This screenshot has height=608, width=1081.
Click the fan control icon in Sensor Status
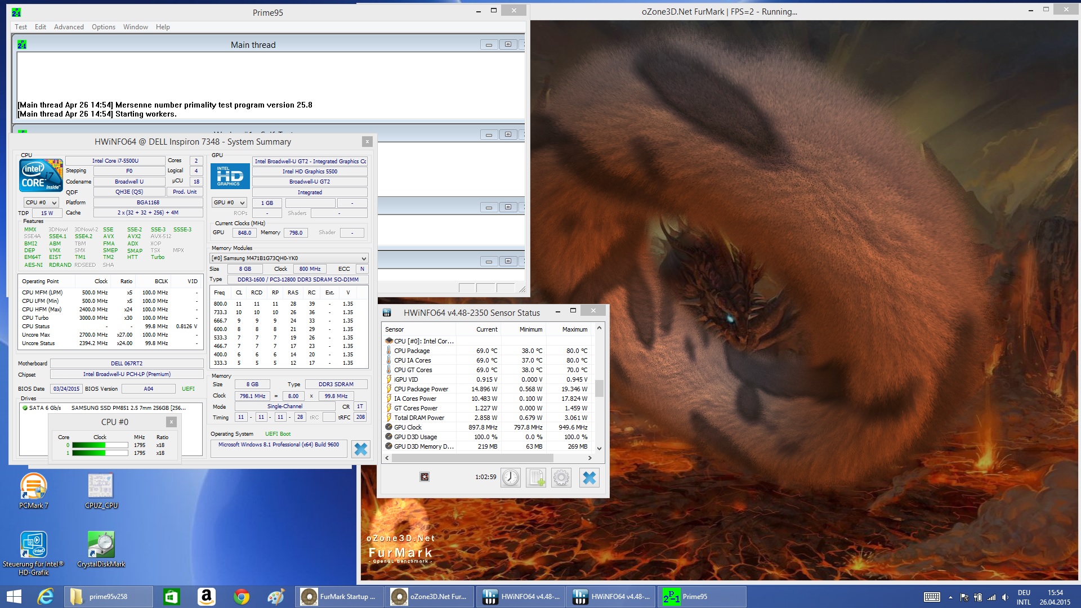(425, 477)
